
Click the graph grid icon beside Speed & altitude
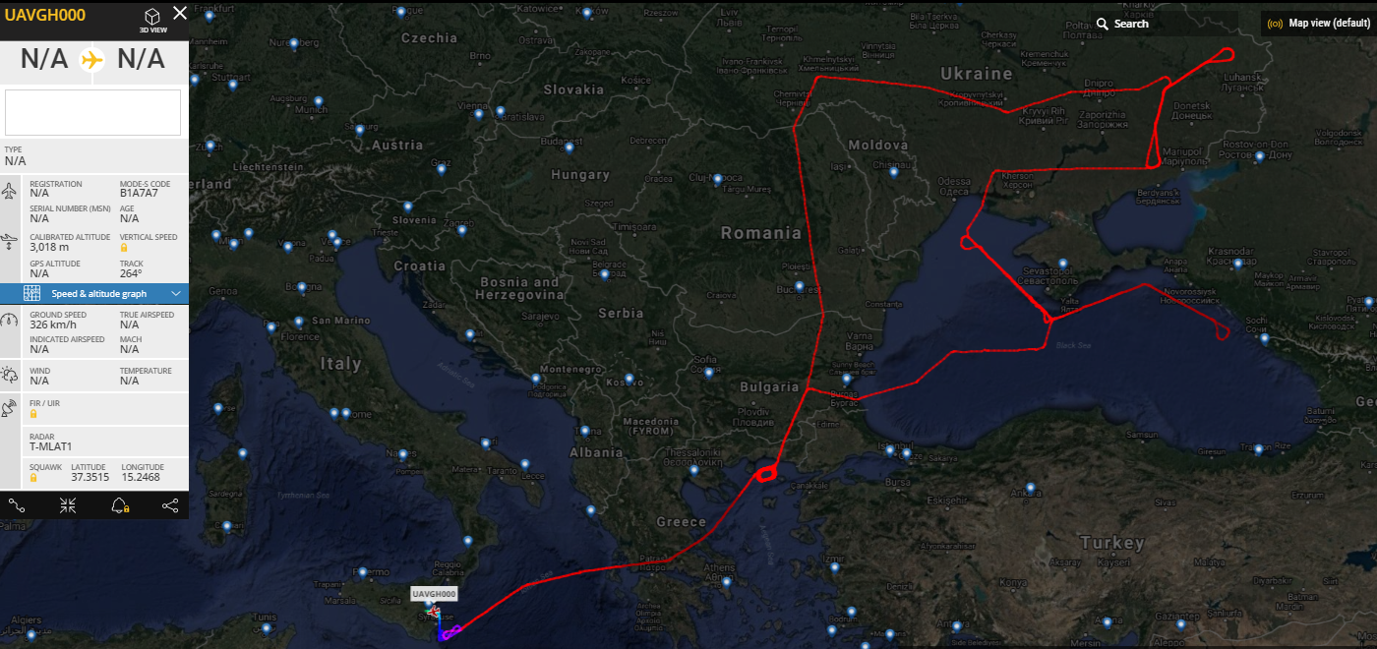coord(32,294)
